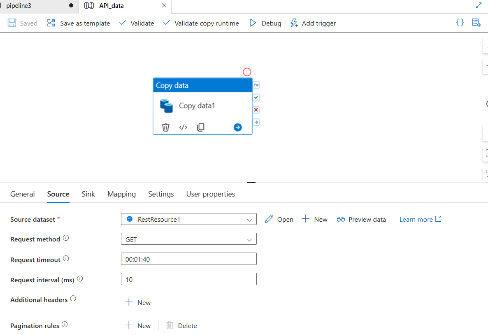This screenshot has height=335, width=488.
Task: Open the Mapping tab
Action: pyautogui.click(x=122, y=194)
